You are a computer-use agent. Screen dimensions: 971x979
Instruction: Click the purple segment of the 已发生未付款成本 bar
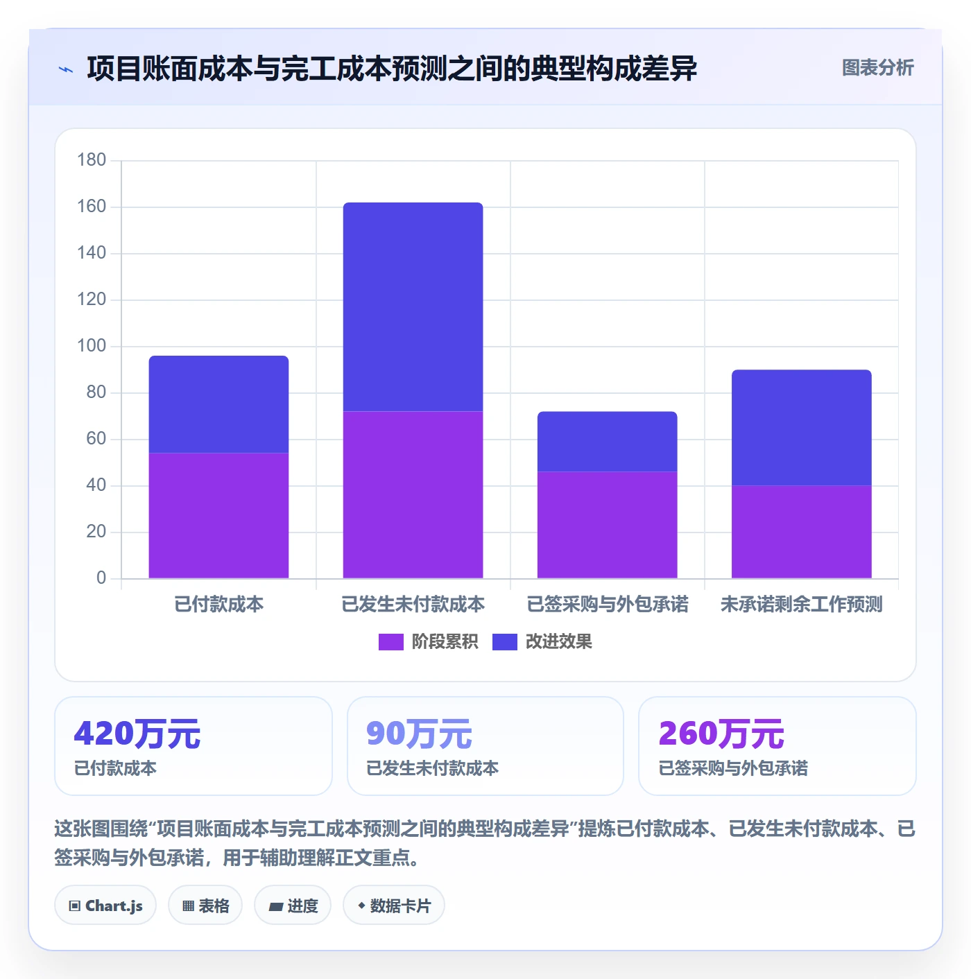coord(413,495)
